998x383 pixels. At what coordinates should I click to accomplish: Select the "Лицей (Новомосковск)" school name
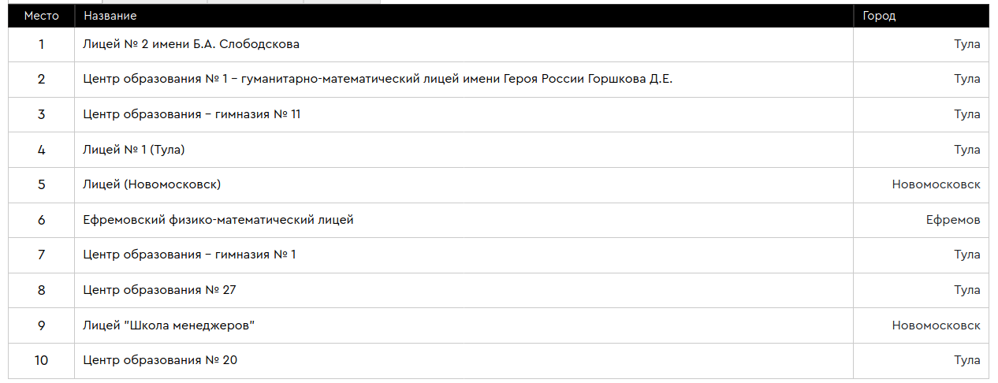pyautogui.click(x=151, y=184)
